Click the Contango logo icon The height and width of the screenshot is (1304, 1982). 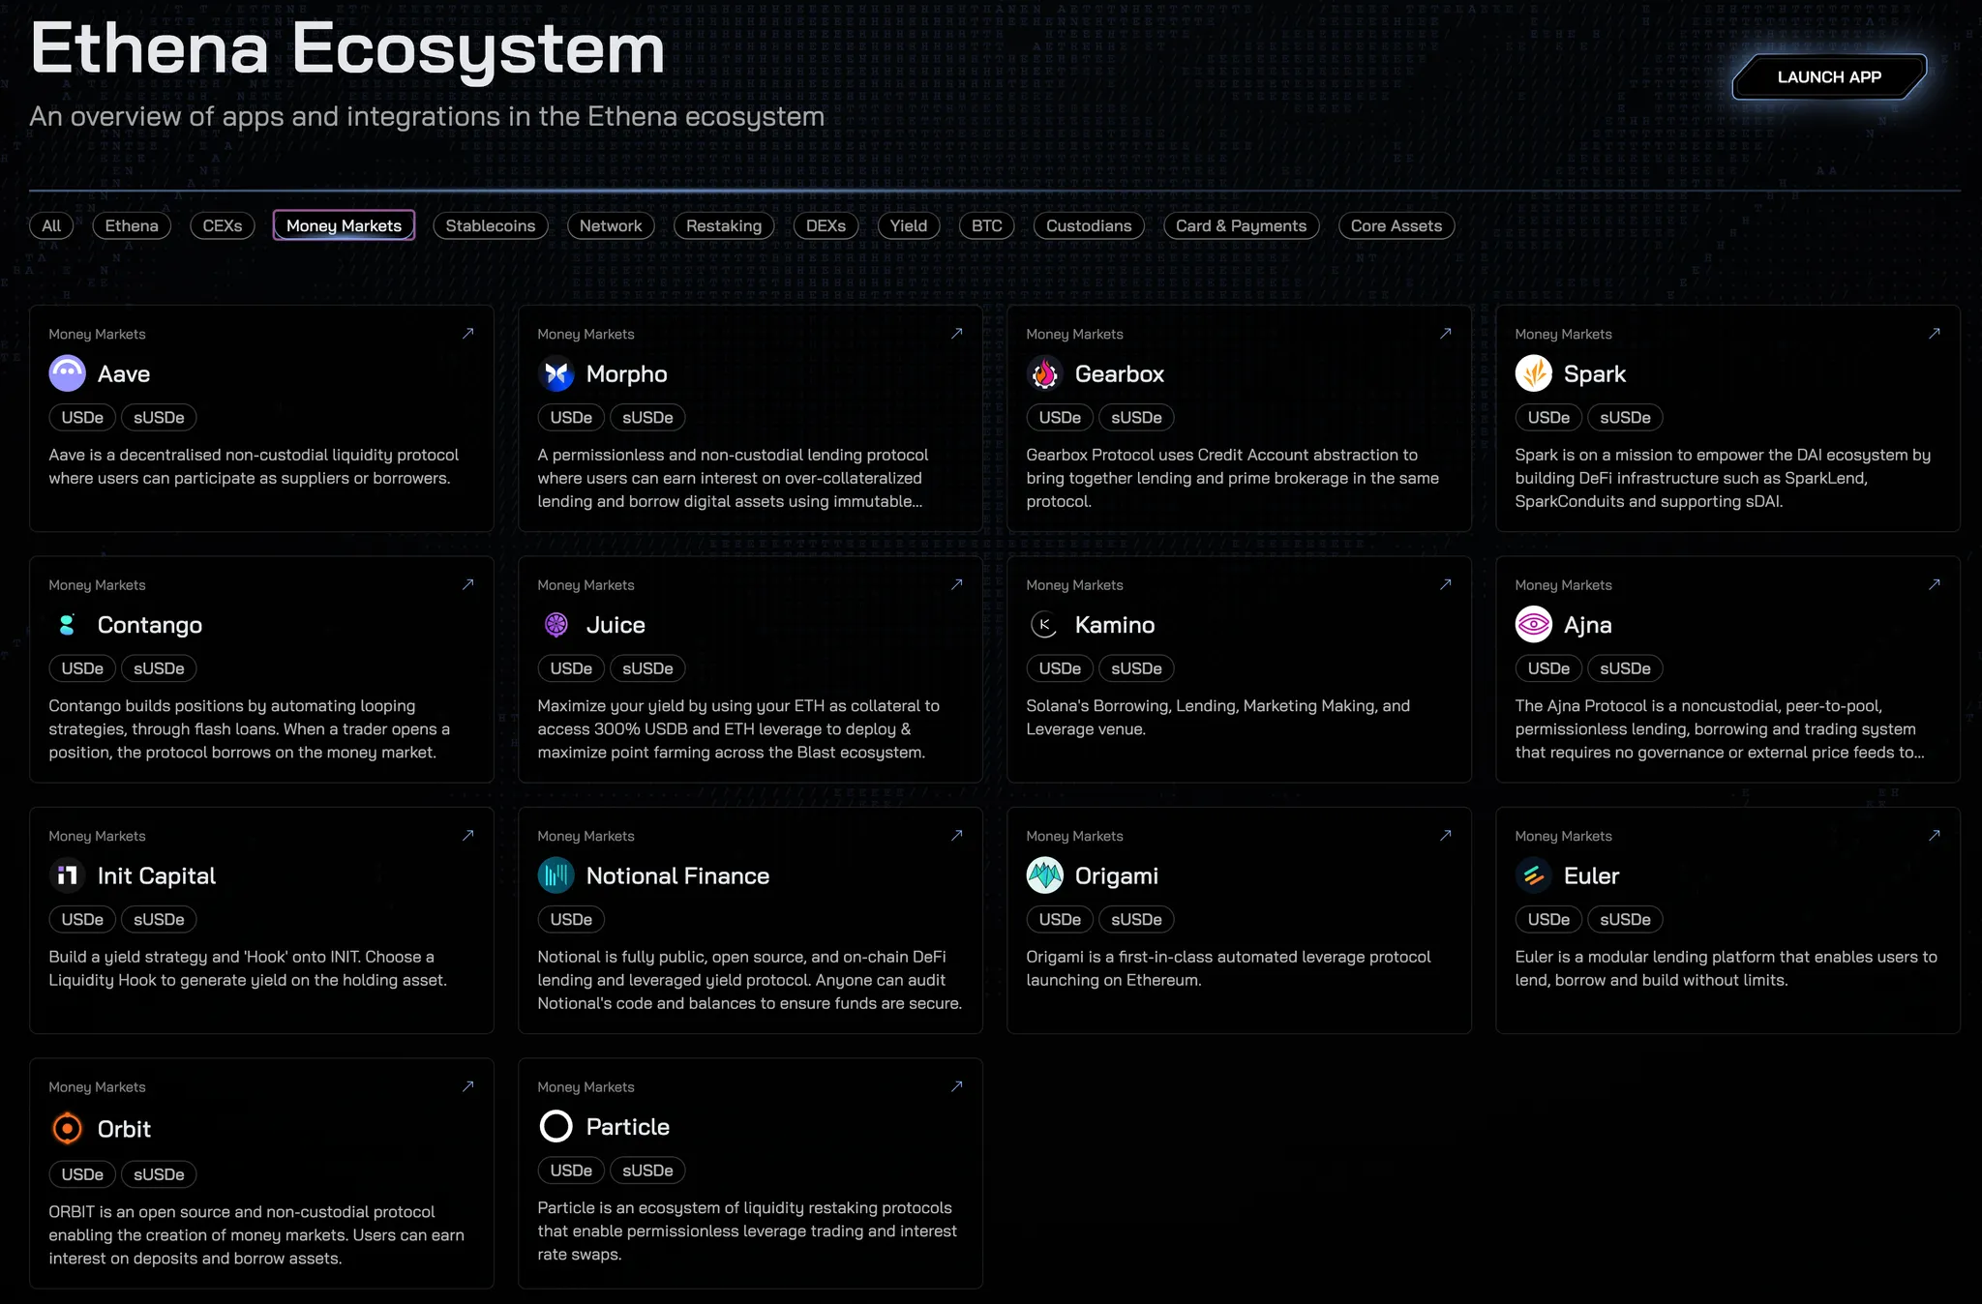click(x=67, y=625)
